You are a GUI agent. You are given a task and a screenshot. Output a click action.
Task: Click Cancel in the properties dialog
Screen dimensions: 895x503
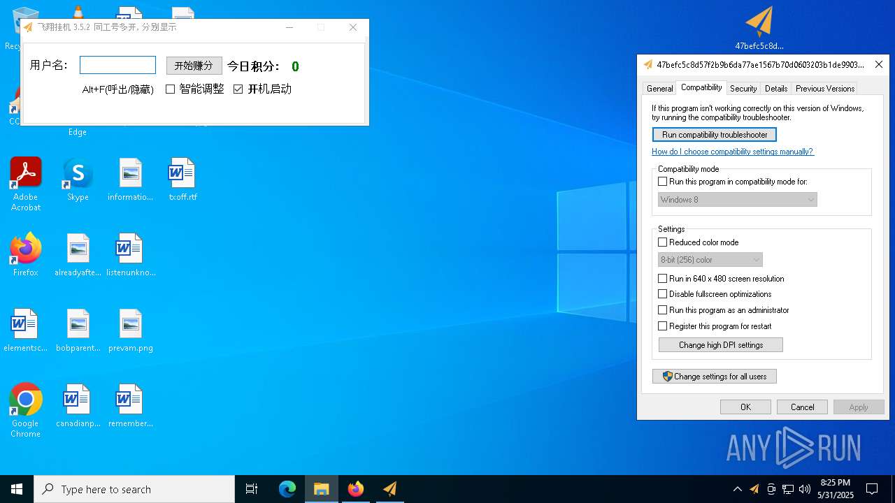point(803,407)
